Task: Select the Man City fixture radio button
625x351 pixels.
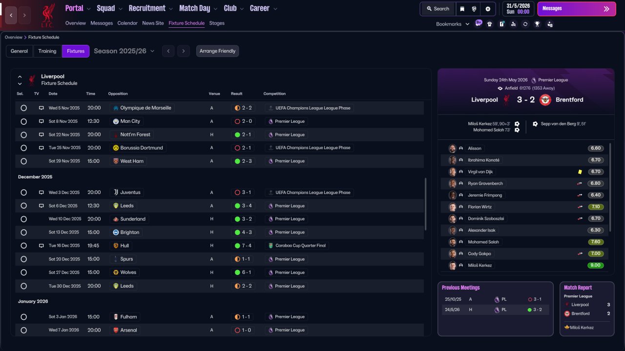Action: pos(23,121)
